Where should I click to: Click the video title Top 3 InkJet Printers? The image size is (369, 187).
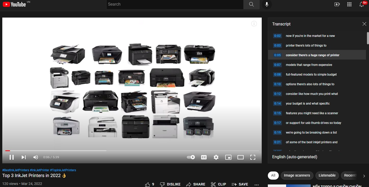click(34, 176)
